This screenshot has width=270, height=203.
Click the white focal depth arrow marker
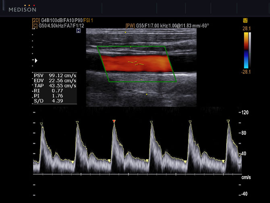pyautogui.click(x=36, y=61)
